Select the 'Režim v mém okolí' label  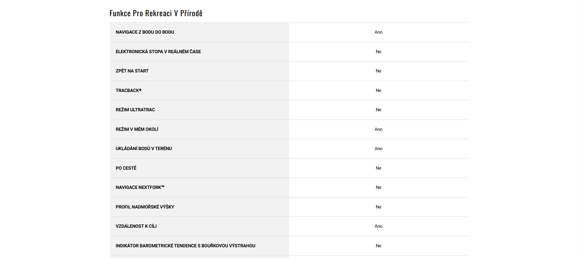[x=137, y=129]
